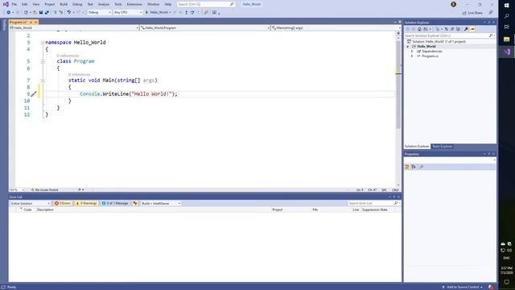Expand the Program.cs node
The height and width of the screenshot is (290, 515).
click(412, 56)
